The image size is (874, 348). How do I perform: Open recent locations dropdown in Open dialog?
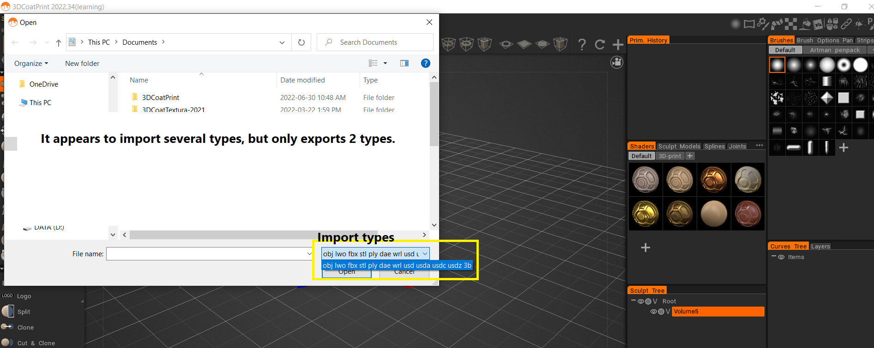(47, 42)
